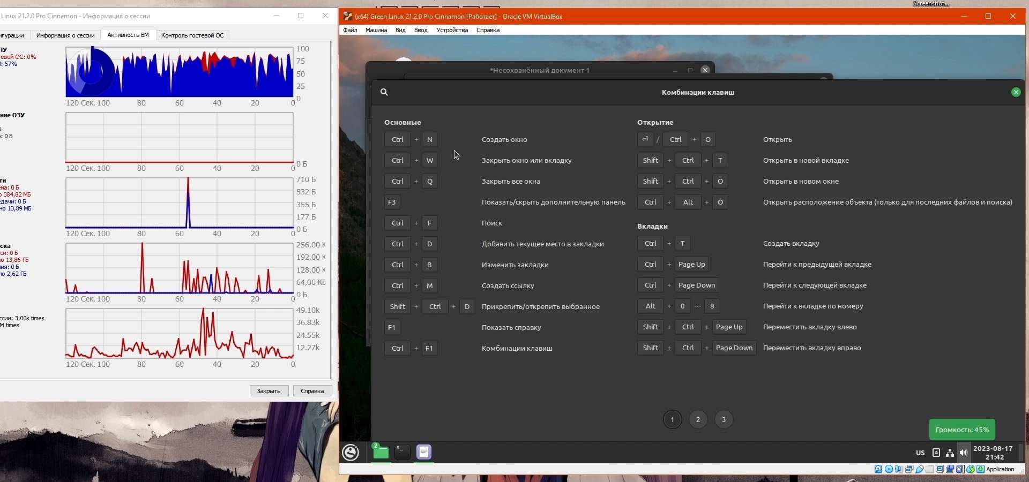
Task: Click the network adapter indicator in VirtualBox status bar
Action: pyautogui.click(x=909, y=469)
